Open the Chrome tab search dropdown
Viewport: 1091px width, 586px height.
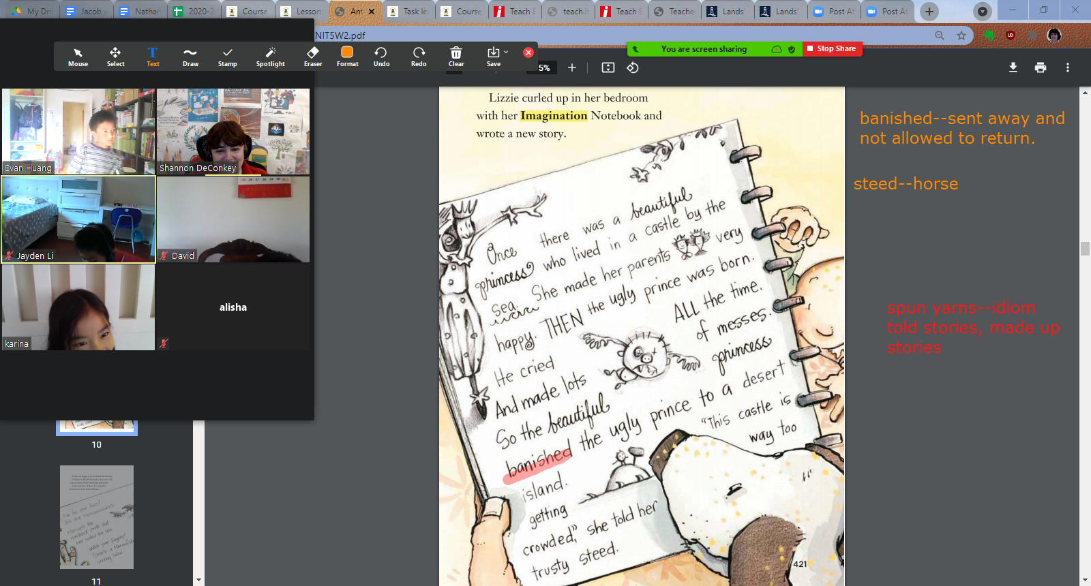coord(983,12)
